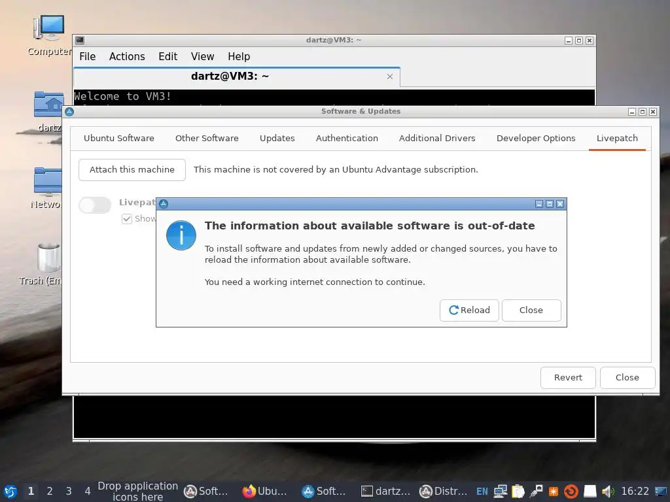Screen dimensions: 670x502
Task: Click Firefox Ubu... taskbar entry
Action: [x=266, y=492]
